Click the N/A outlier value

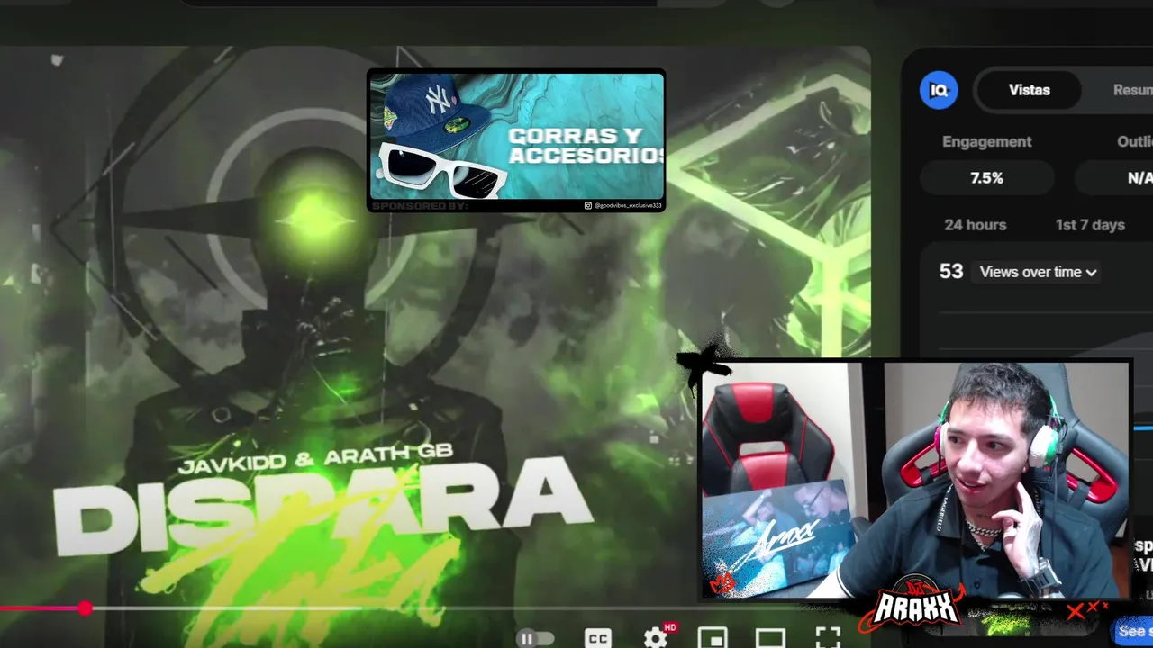(x=1139, y=178)
